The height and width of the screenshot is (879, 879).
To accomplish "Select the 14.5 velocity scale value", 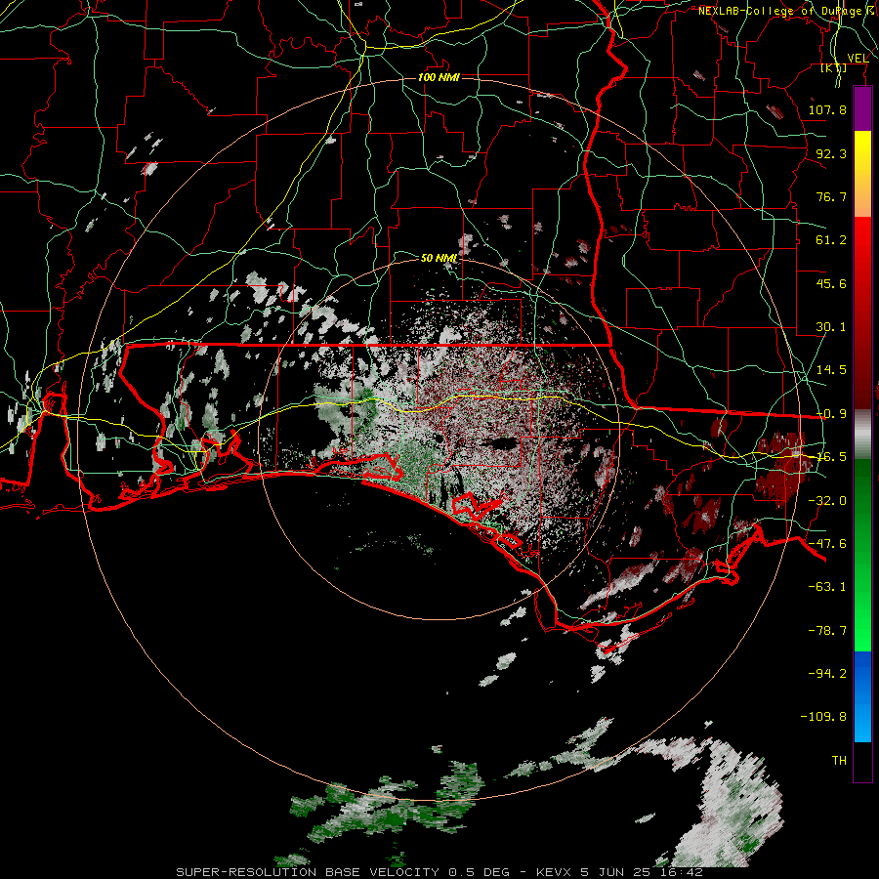I will point(831,370).
